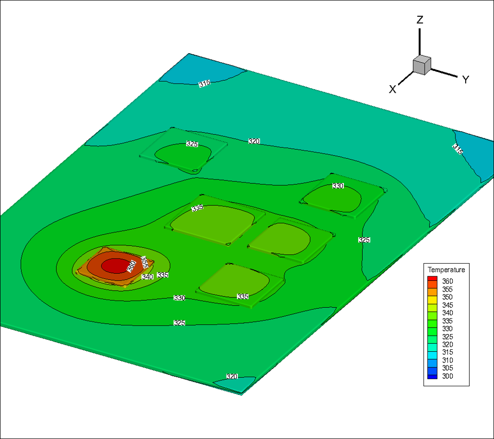Click the dark red center of hottest chip

click(116, 265)
